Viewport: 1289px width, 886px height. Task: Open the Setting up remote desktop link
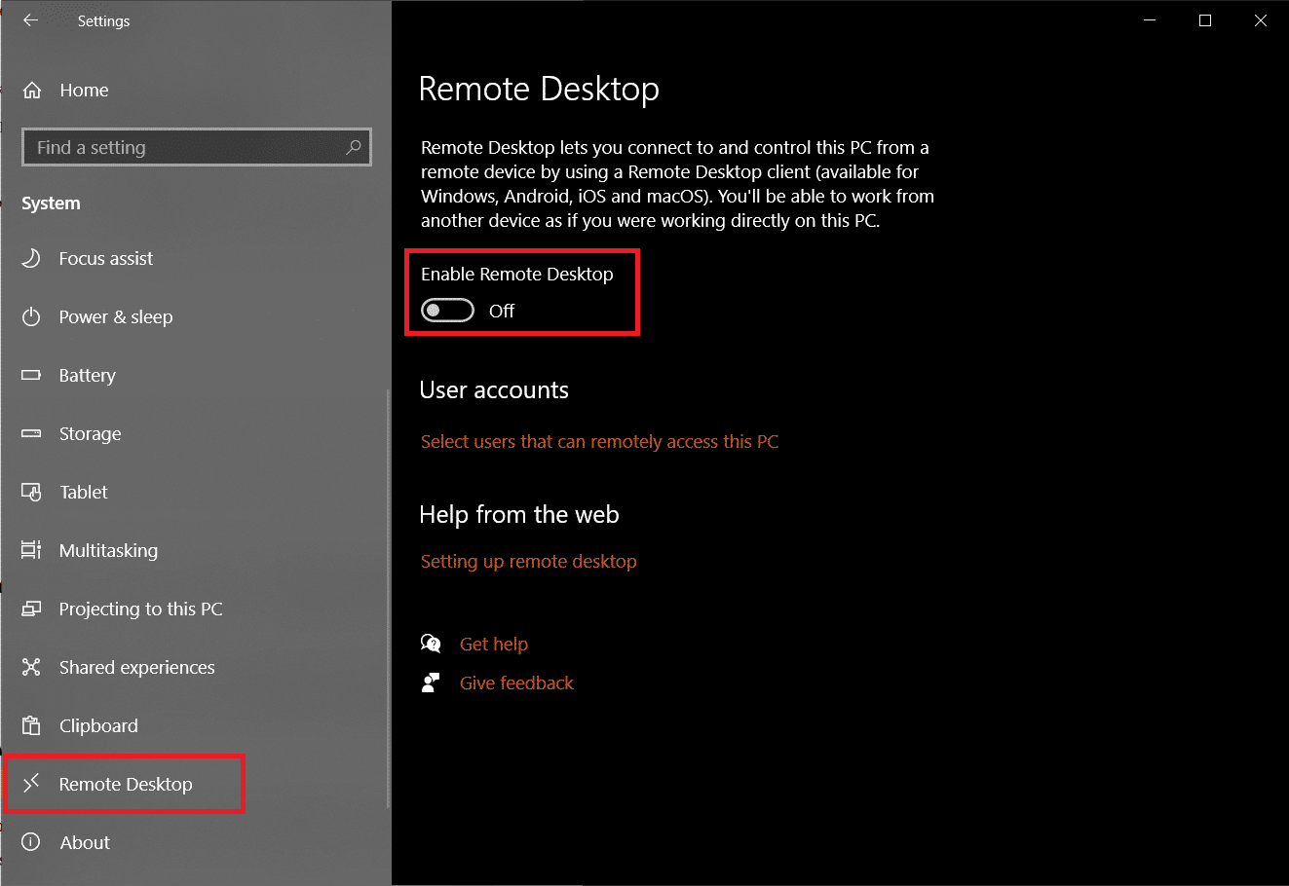tap(528, 561)
